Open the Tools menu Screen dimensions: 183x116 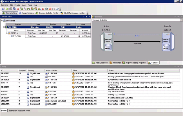[30, 5]
